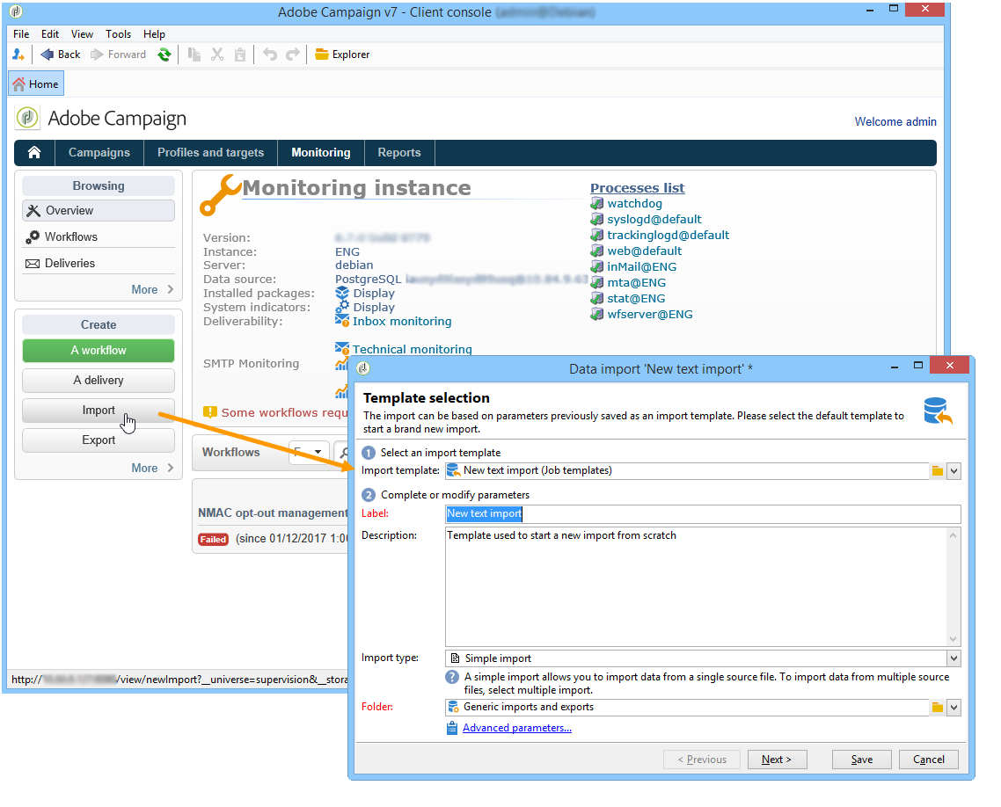Click the Cancel button in dialog
Image resolution: width=1001 pixels, height=807 pixels.
928,760
